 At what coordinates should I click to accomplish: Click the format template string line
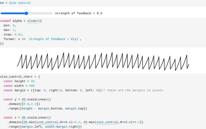tap(42, 39)
